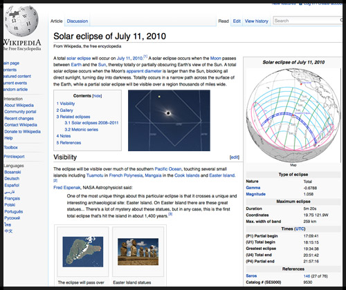Switch to Bosanski language version
The width and height of the screenshot is (346, 290).
pos(12,172)
